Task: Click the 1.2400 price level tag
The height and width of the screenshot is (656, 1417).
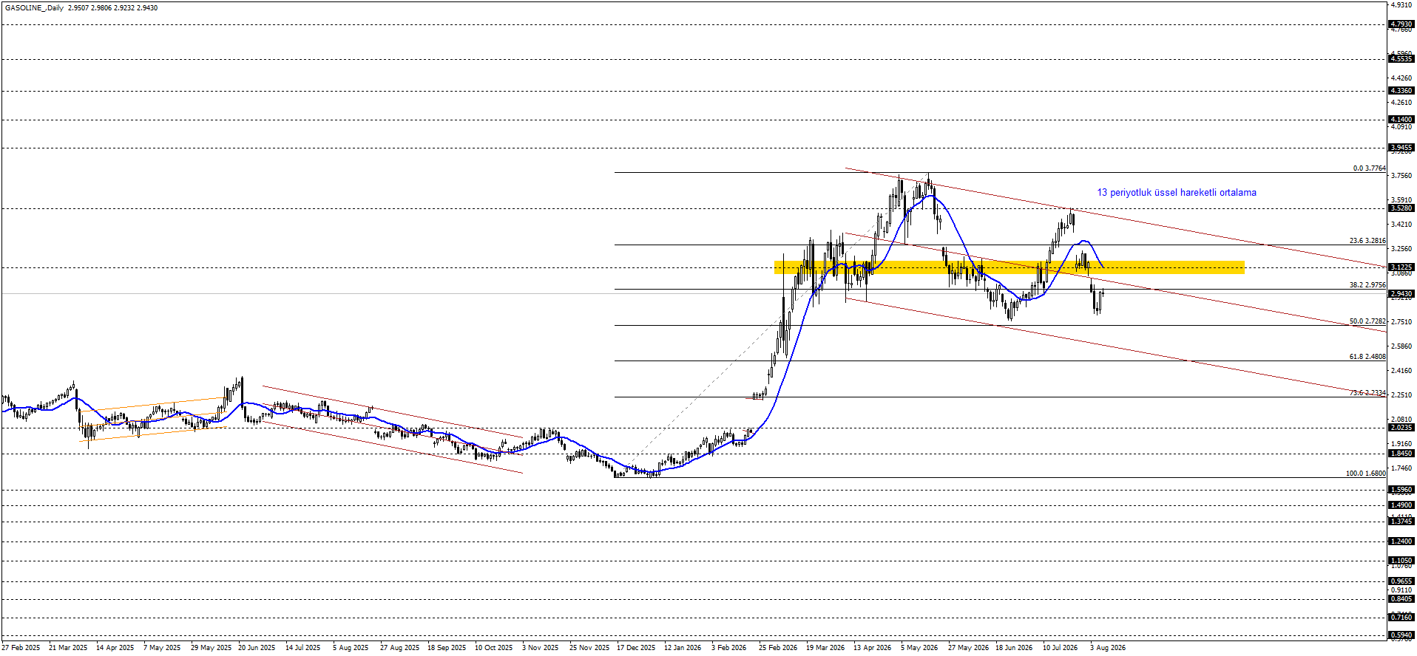Action: point(1401,541)
